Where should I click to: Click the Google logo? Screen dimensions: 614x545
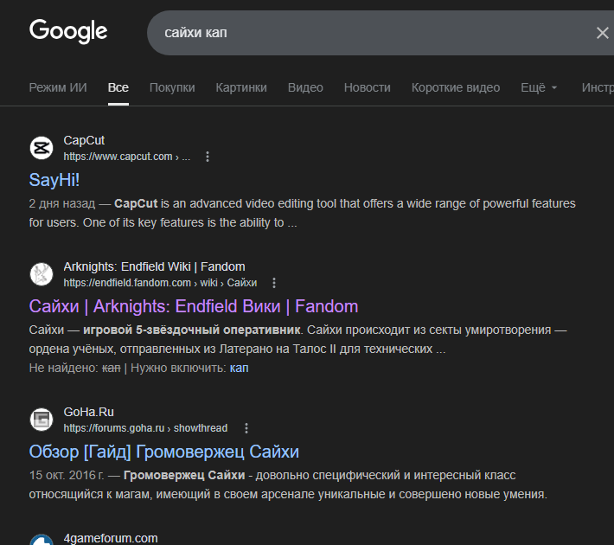[x=68, y=31]
